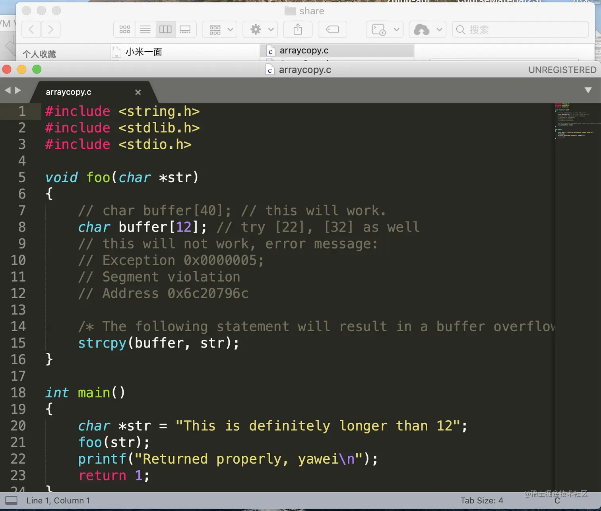Open Finder group-by arrangement dropdown

pos(220,29)
